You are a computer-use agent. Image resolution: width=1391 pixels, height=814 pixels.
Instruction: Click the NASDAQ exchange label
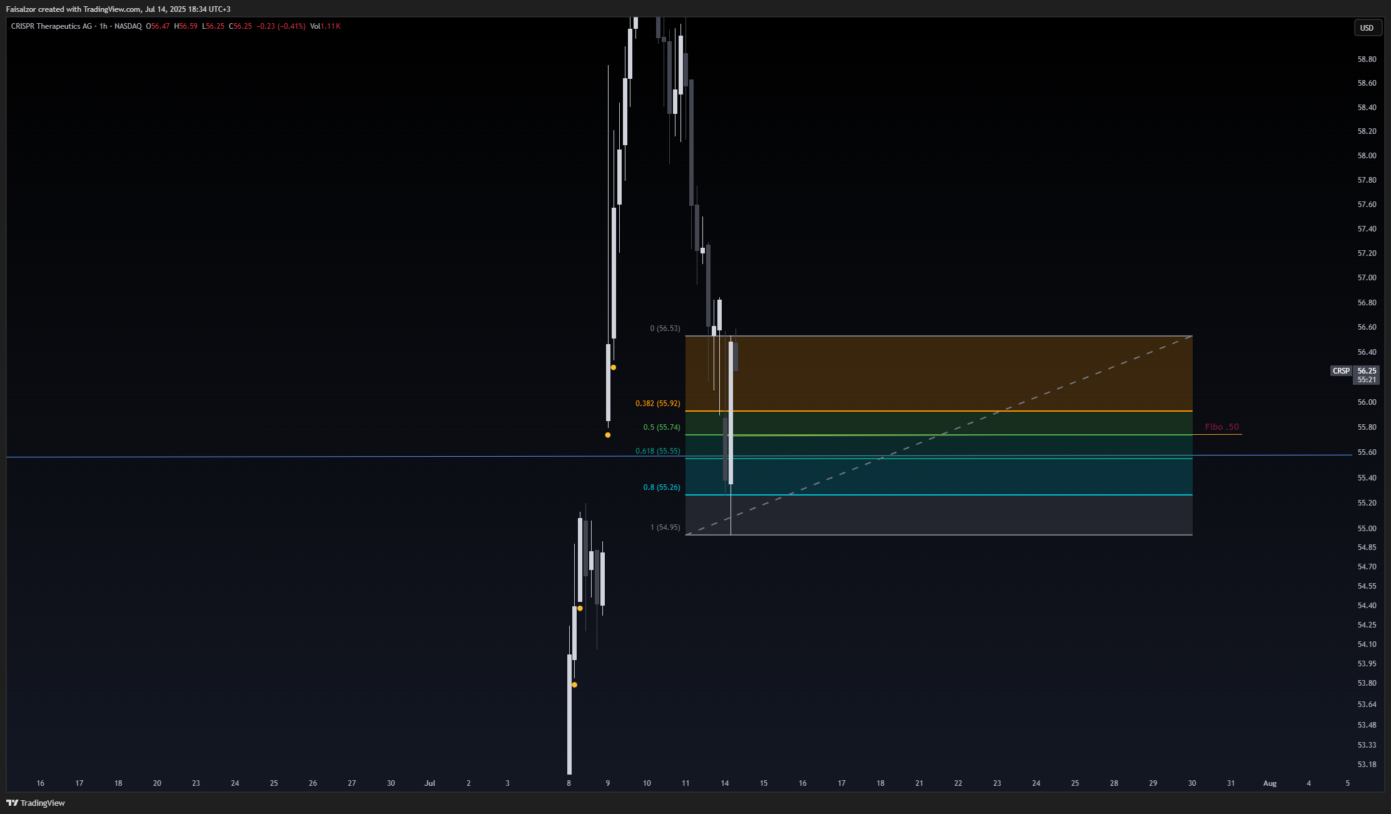tap(128, 26)
